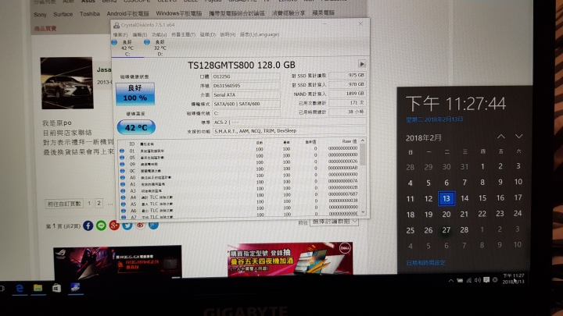Select the D: drive status indicator
The height and width of the screenshot is (316, 563).
click(x=147, y=42)
